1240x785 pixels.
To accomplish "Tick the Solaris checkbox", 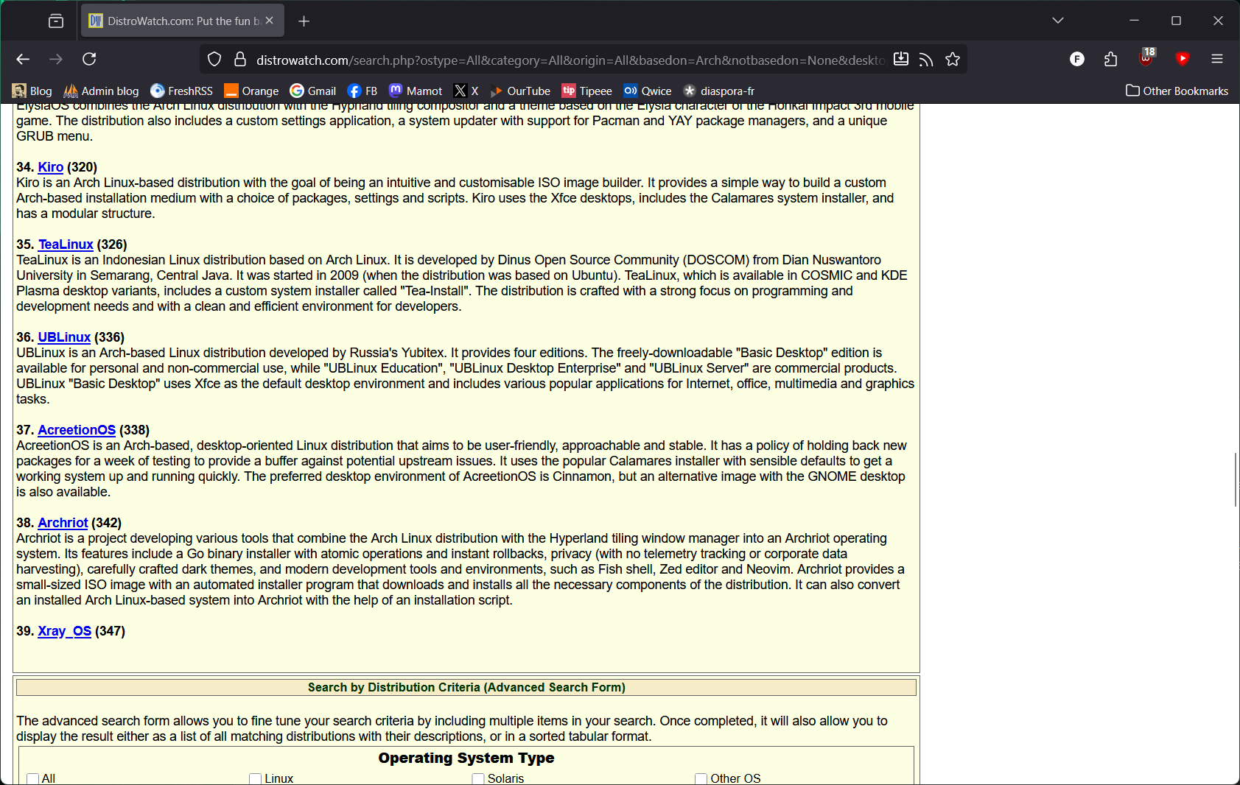I will 478,778.
